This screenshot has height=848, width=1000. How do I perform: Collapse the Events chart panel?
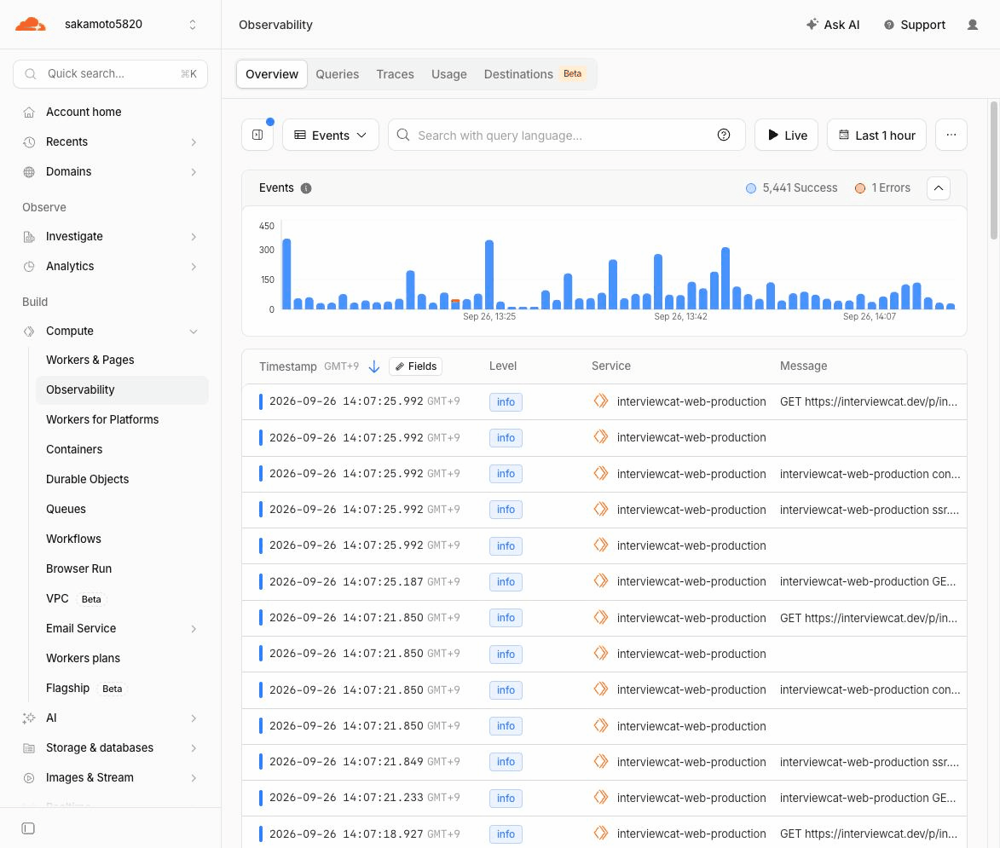pos(938,188)
